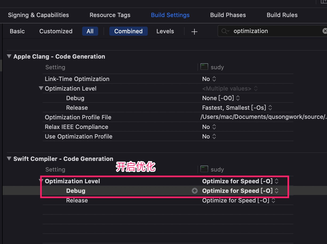This screenshot has height=244, width=327.
Task: Open Signing & Capabilities tab
Action: [38, 15]
